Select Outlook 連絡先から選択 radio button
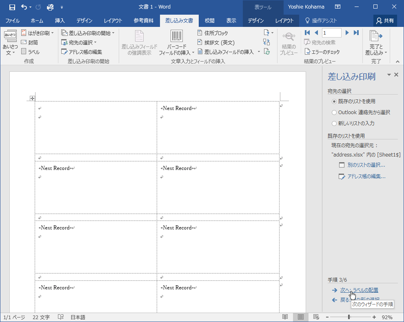404x322 pixels. coord(334,112)
